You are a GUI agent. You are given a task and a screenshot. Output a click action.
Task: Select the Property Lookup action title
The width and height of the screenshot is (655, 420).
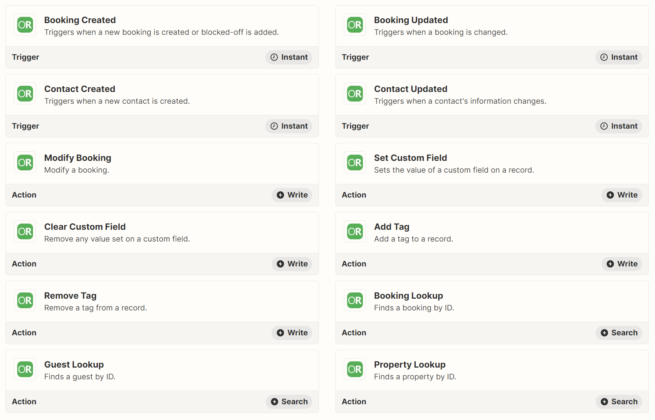410,365
